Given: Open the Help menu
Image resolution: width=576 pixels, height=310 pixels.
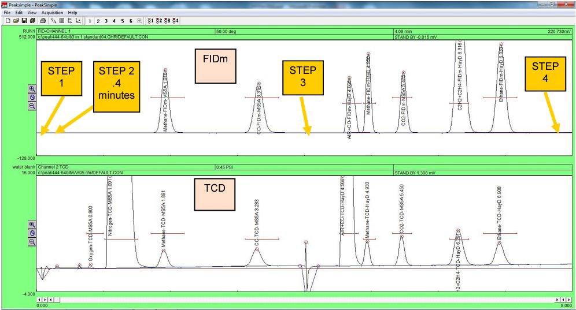Looking at the screenshot, I should (x=72, y=12).
